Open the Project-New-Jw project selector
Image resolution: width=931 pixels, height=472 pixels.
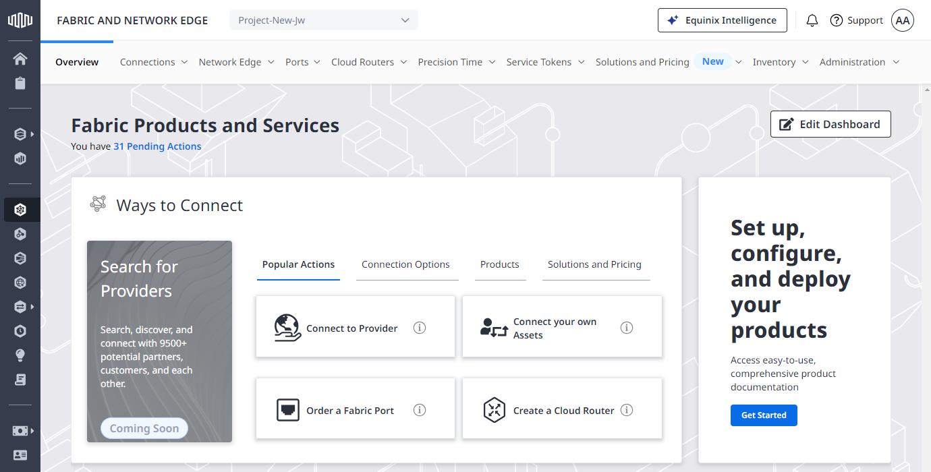(324, 20)
